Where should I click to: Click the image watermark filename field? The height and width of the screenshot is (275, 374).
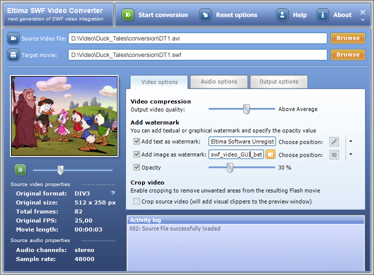236,154
